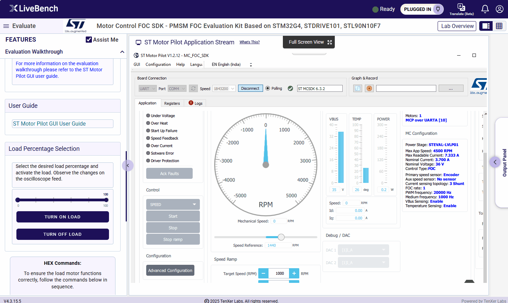Open the What's This? link
508x303 pixels.
249,42
